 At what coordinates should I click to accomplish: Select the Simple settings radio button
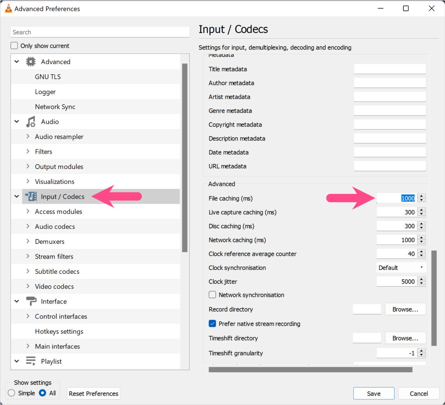point(12,393)
